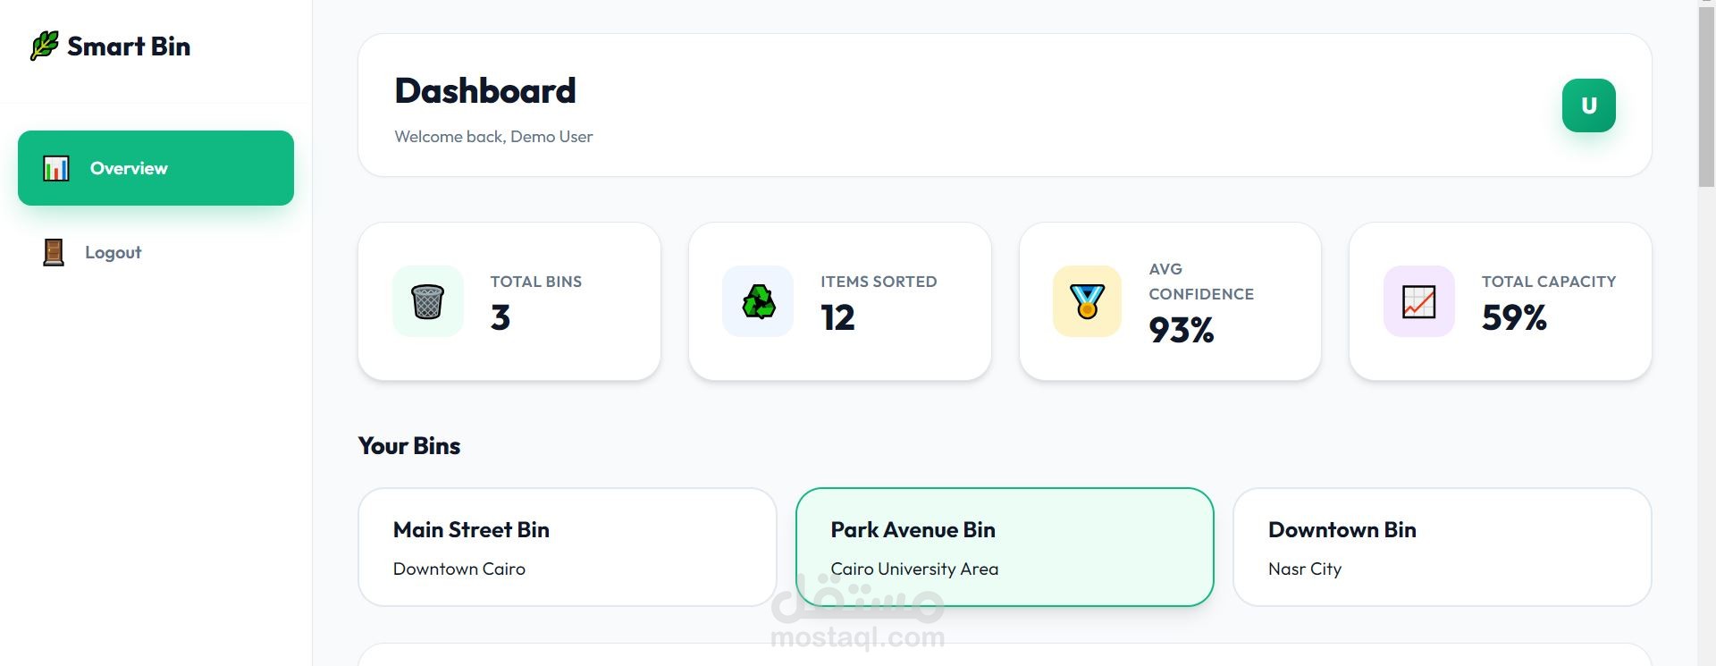1716x666 pixels.
Task: Click the Smart Bin title text
Action: coord(129,46)
